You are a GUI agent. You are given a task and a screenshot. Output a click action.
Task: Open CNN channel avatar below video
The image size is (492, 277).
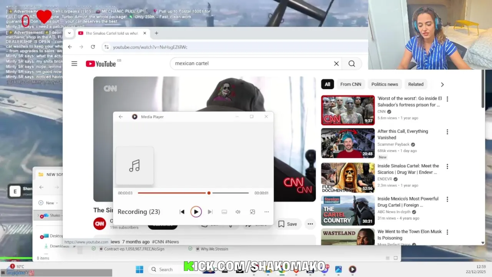(x=100, y=224)
